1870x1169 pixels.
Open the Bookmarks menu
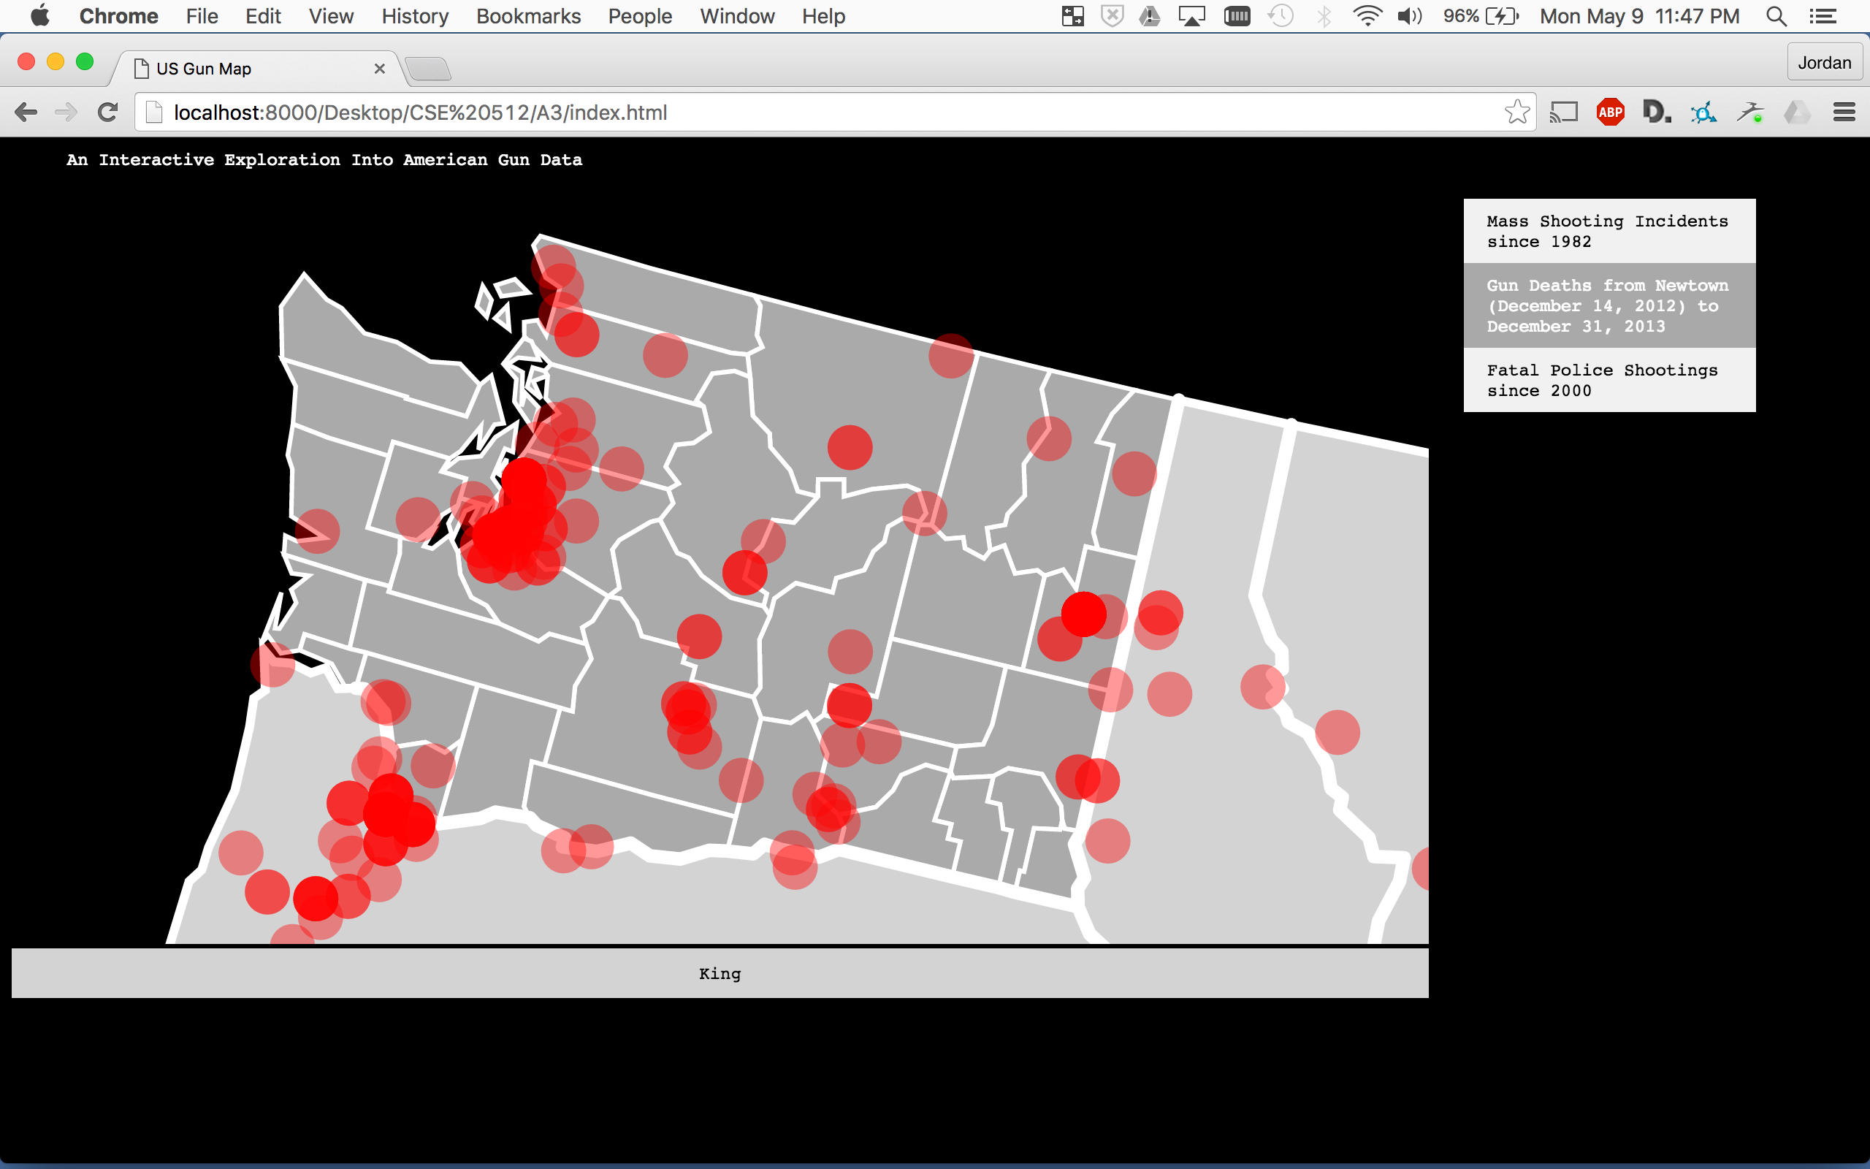(528, 16)
